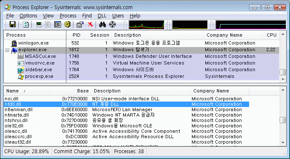Open the File menu
This screenshot has height=159, width=290.
[x=10, y=16]
